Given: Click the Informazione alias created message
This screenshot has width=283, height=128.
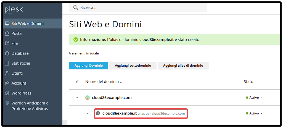Looking at the screenshot, I should click(x=140, y=40).
